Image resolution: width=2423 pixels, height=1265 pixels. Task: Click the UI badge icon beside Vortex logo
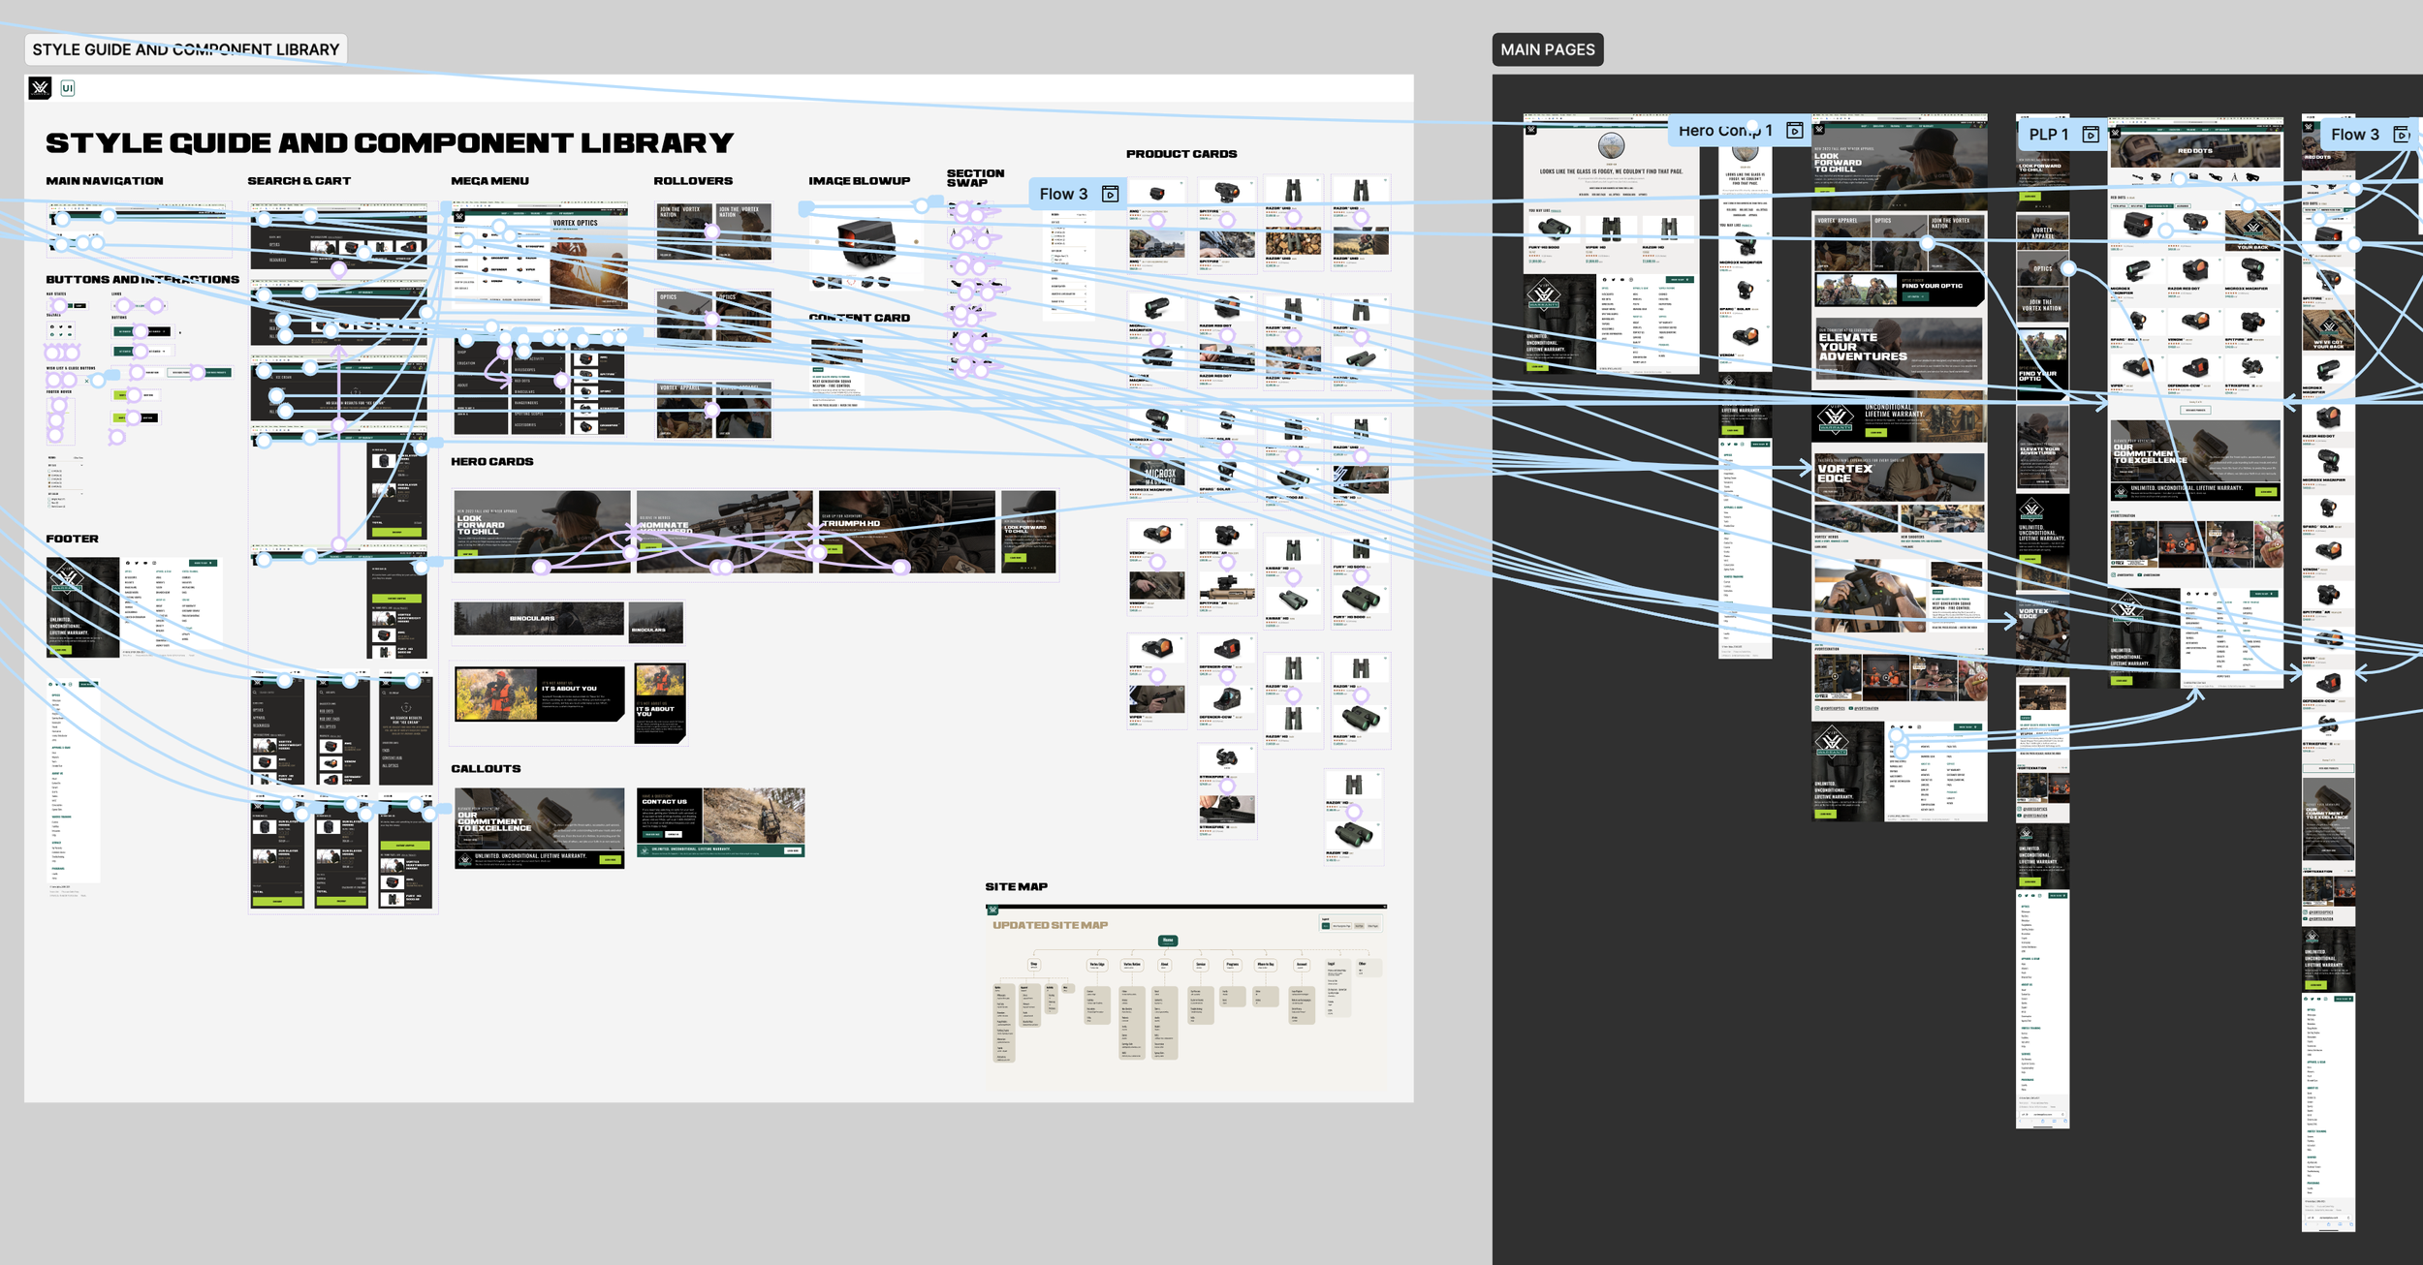click(68, 88)
